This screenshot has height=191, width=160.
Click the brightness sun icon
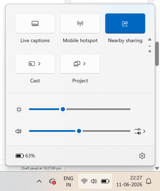19,109
